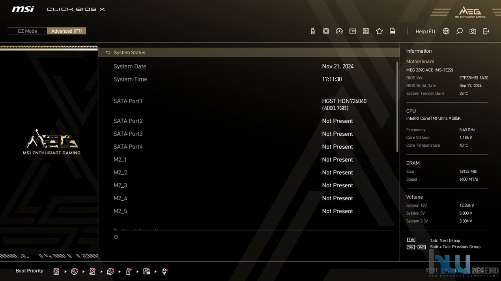Edit the System Date value Nov 21, 2024
The width and height of the screenshot is (501, 281).
point(338,67)
